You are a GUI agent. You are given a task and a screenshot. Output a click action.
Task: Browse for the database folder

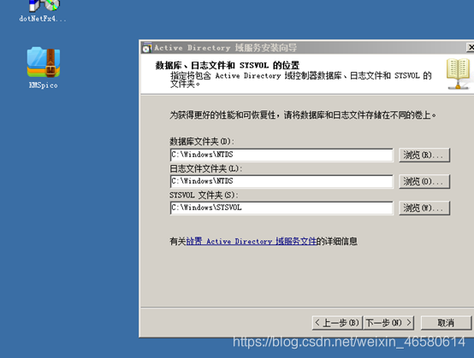tap(424, 155)
